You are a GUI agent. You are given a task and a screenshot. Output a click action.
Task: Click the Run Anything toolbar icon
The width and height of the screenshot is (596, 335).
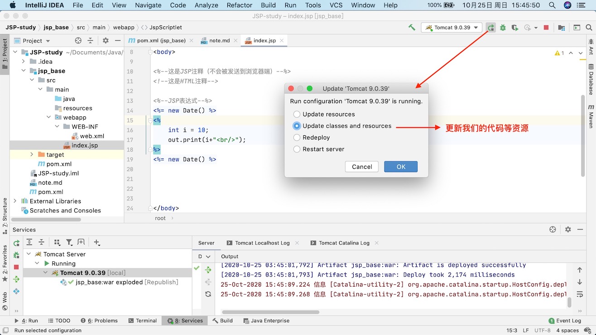(x=577, y=28)
